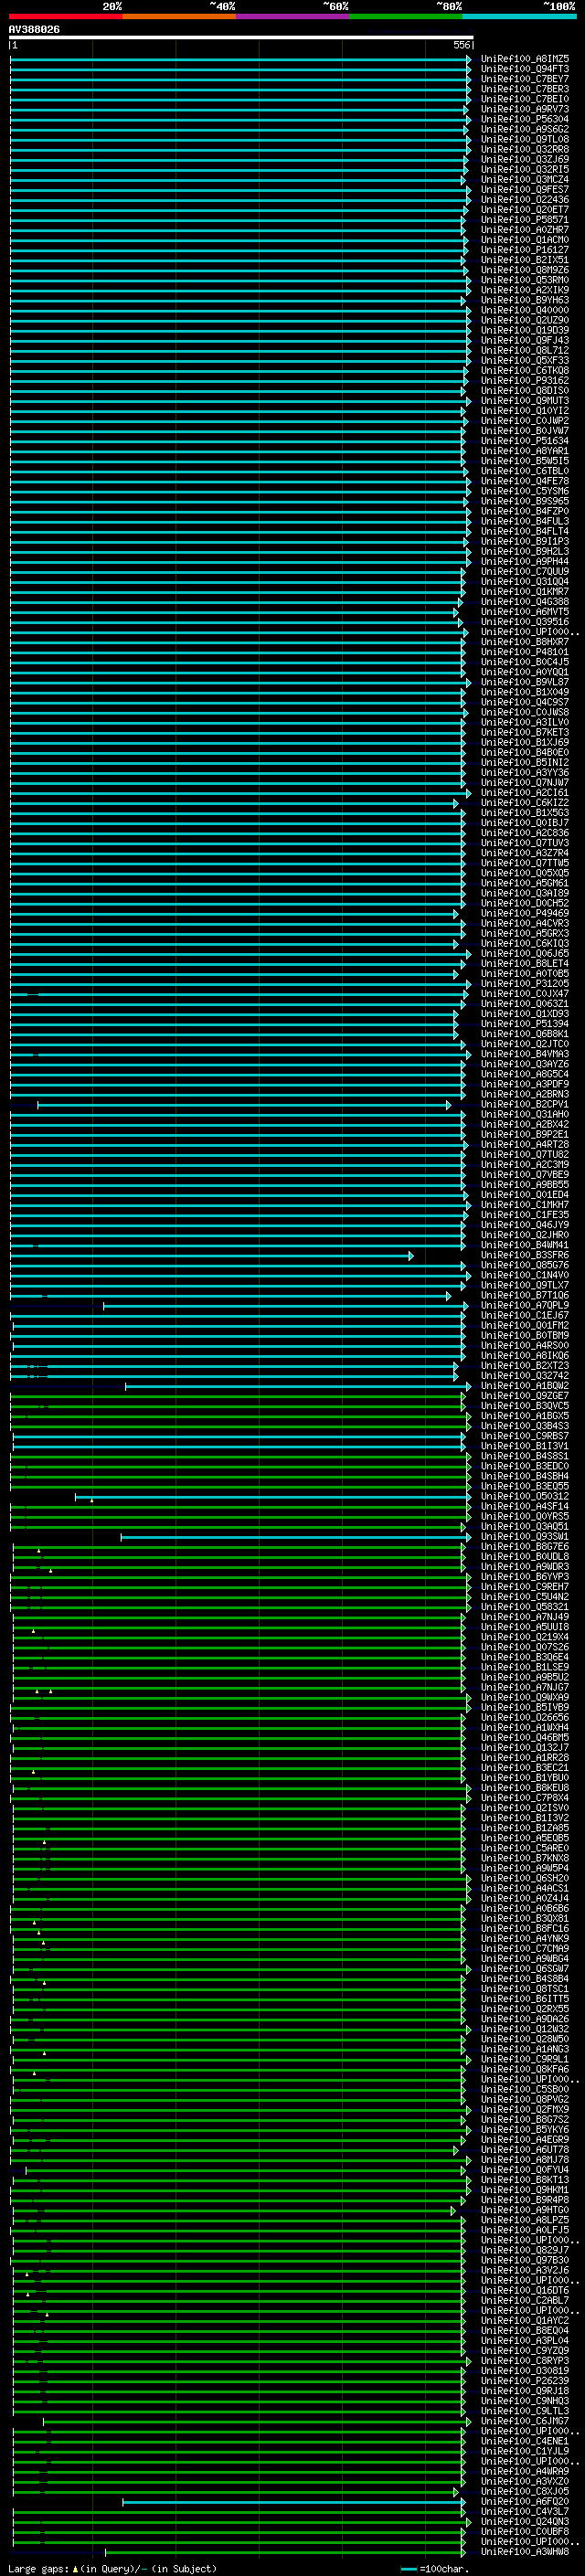Open hit label UniRef100_B9YH63

pos(525,300)
